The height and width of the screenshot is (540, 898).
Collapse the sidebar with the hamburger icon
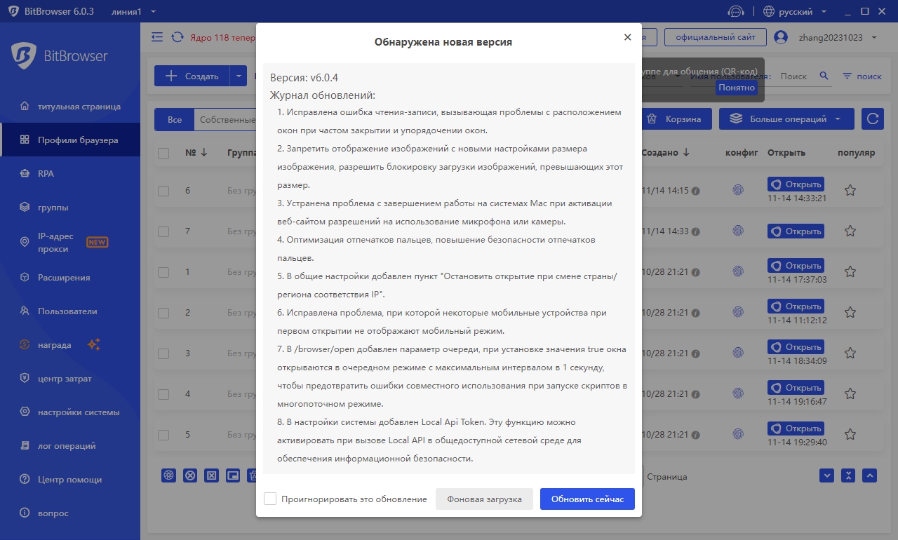(157, 37)
